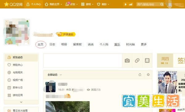Click the 周四 08.11 date tile
The image size is (185, 112).
[165, 60]
